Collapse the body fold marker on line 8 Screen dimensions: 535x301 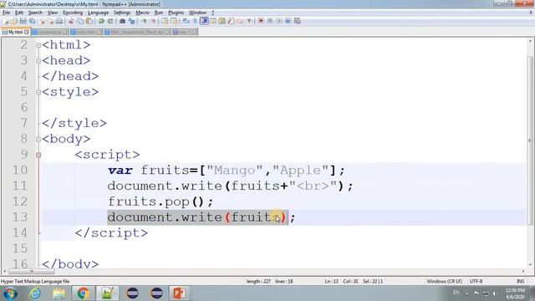click(38, 140)
